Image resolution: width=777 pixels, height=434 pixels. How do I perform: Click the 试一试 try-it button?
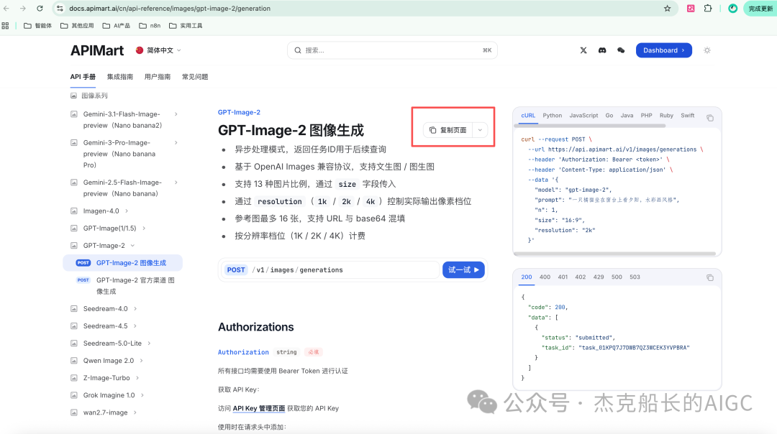pos(463,269)
